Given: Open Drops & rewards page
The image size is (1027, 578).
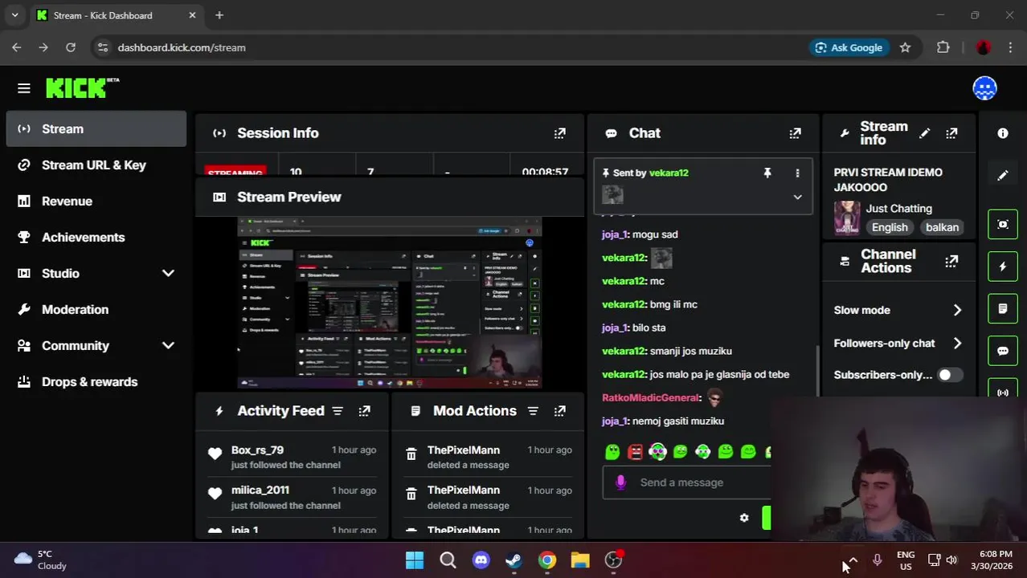Looking at the screenshot, I should (96, 381).
